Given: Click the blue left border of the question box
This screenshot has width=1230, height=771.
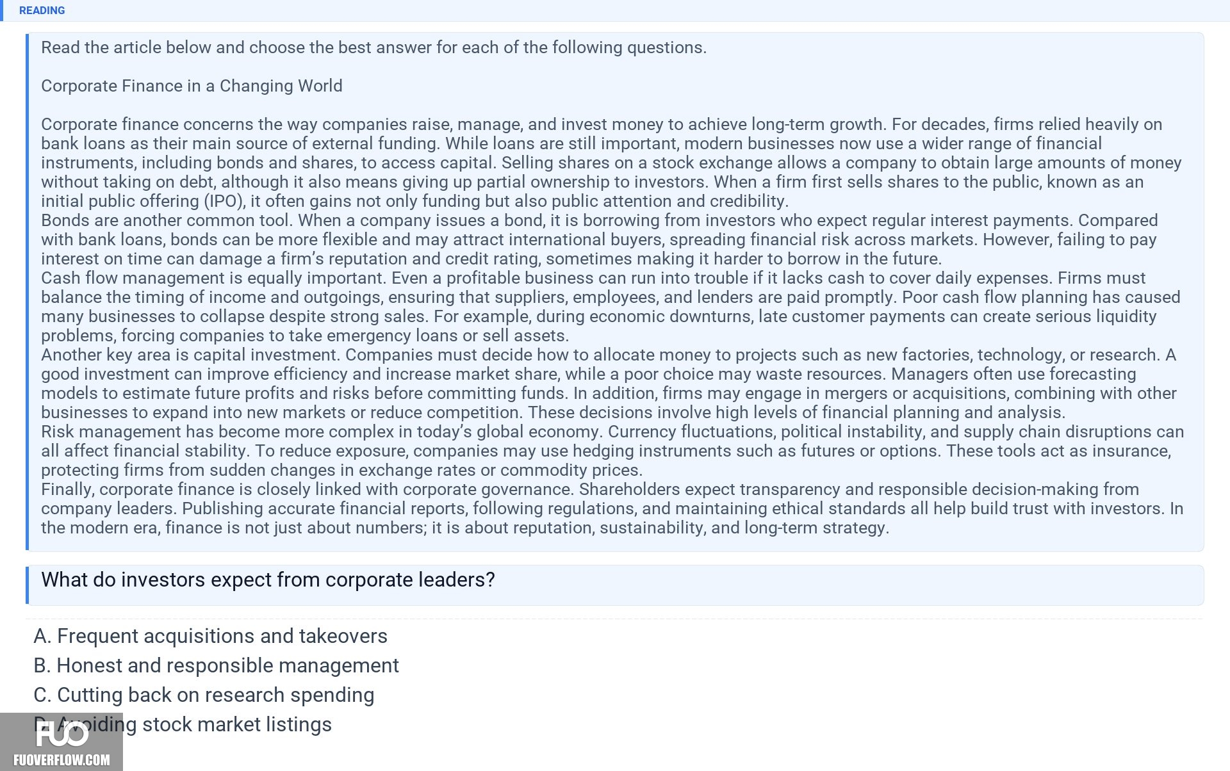Looking at the screenshot, I should tap(27, 585).
